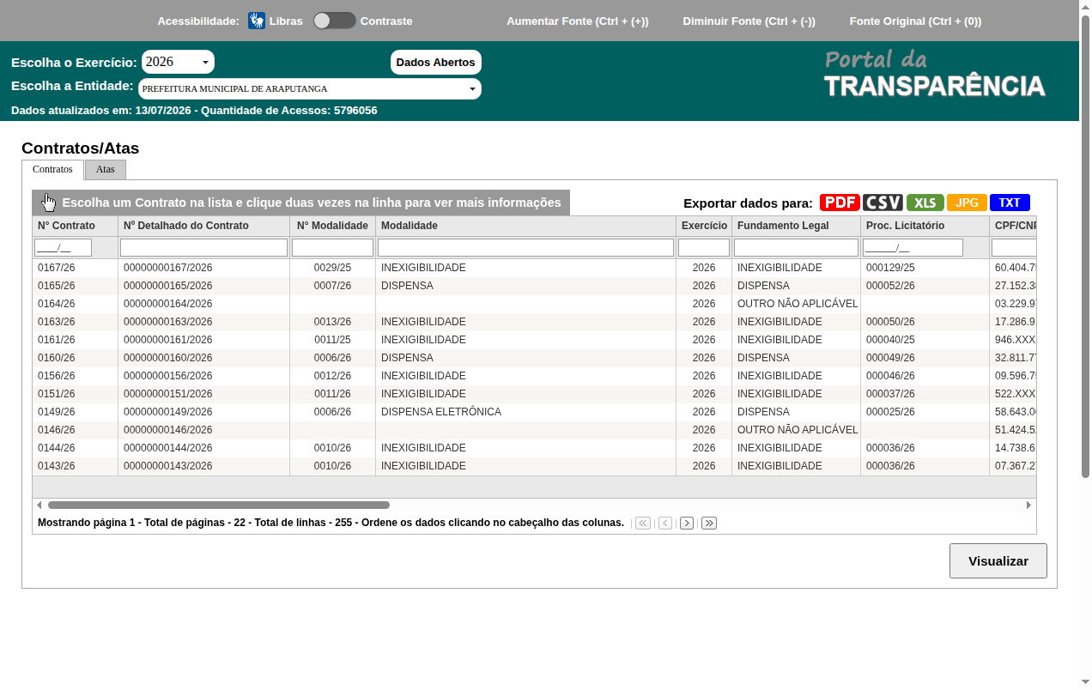Screen dimensions: 1092x690
Task: Sort by Fundamento Legal column header
Action: pyautogui.click(x=797, y=226)
